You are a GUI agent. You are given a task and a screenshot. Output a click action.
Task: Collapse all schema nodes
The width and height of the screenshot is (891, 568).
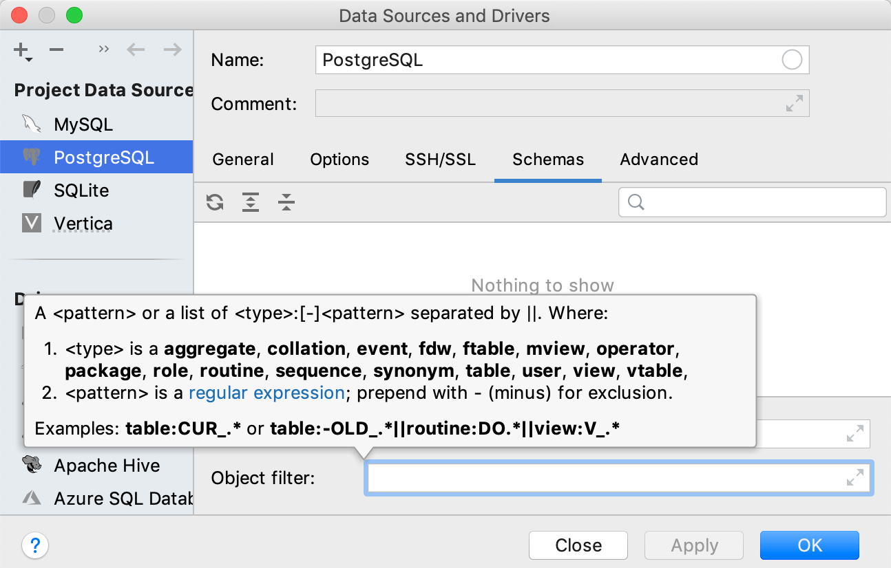[286, 202]
